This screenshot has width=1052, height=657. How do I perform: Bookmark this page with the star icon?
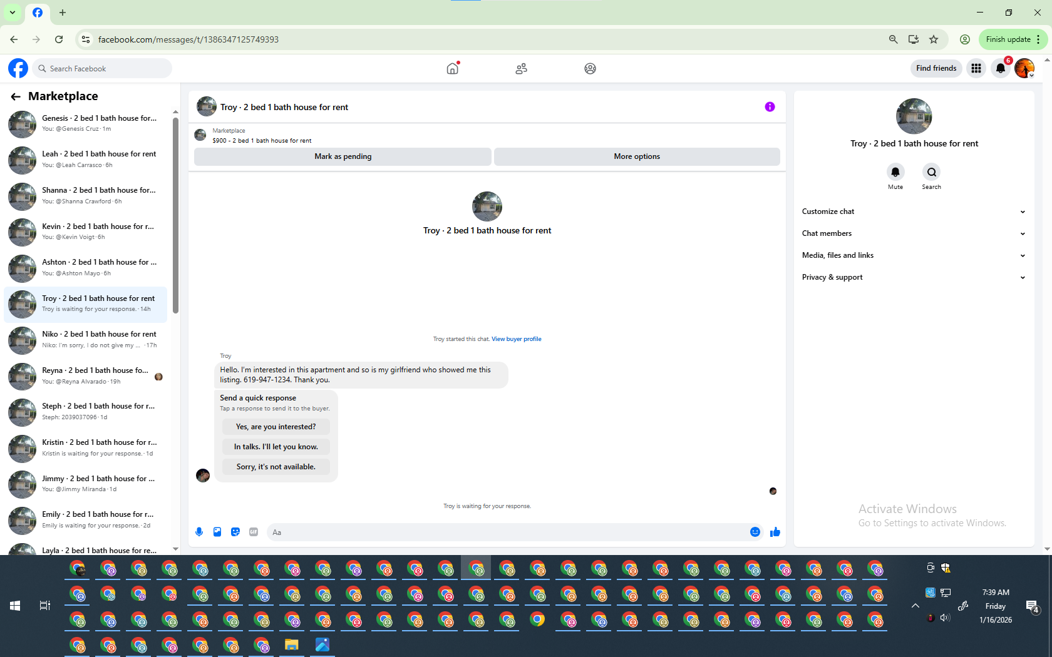pos(934,39)
